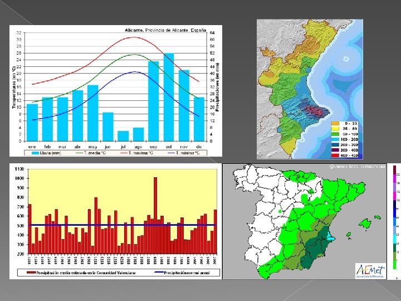Image resolution: width=401 pixels, height=301 pixels.
Task: Click the tallest red bar above 1000
Action: [155, 216]
